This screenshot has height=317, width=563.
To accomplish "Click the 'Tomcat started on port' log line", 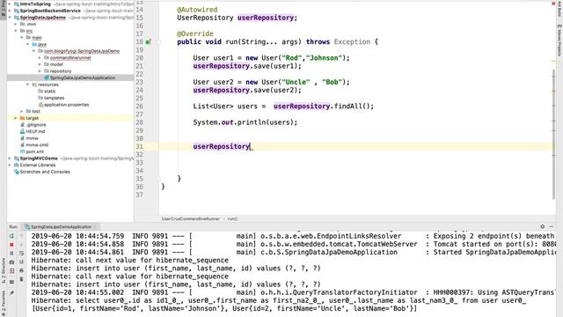I will 293,244.
